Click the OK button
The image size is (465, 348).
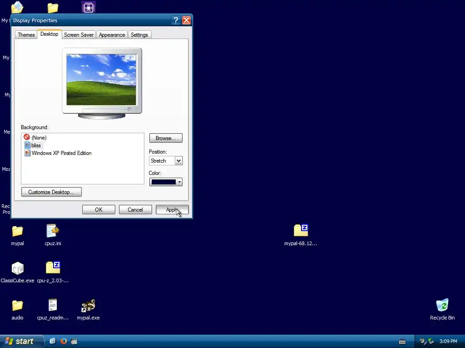(x=99, y=210)
